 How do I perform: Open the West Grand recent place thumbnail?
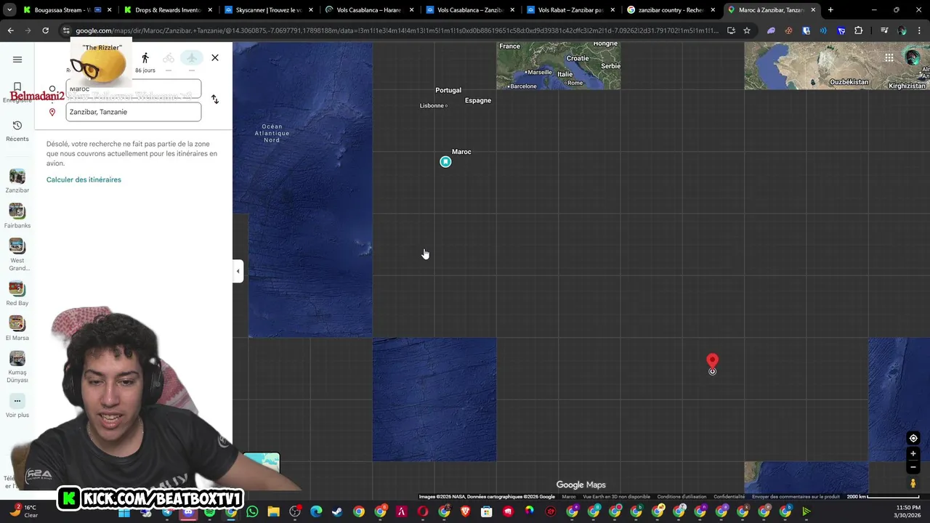tap(17, 246)
